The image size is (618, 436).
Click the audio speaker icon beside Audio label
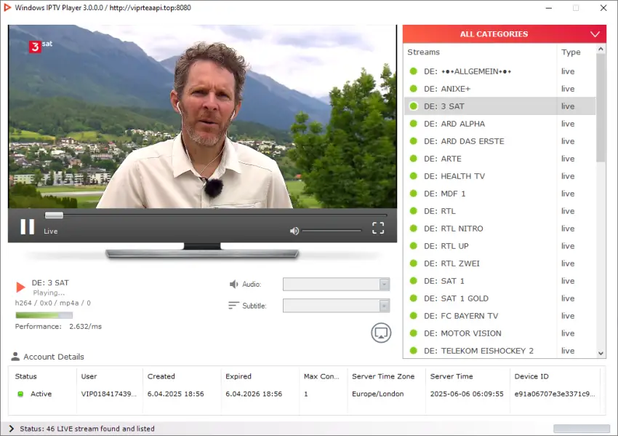(233, 284)
